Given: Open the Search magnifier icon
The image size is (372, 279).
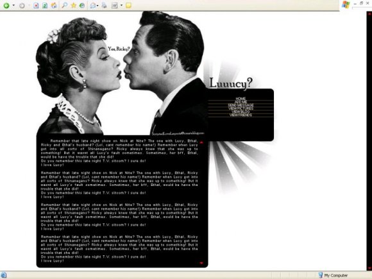Looking at the screenshot, I should pyautogui.click(x=64, y=5).
